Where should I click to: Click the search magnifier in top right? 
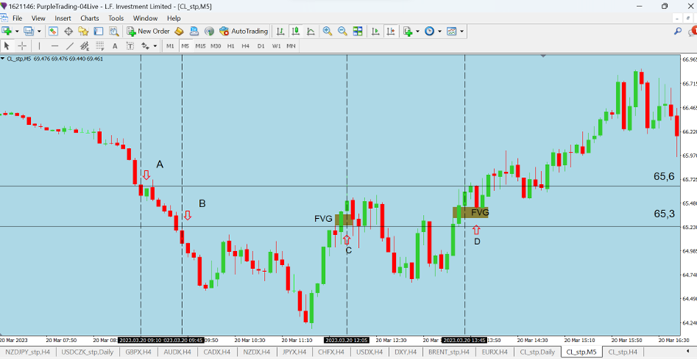coord(678,32)
